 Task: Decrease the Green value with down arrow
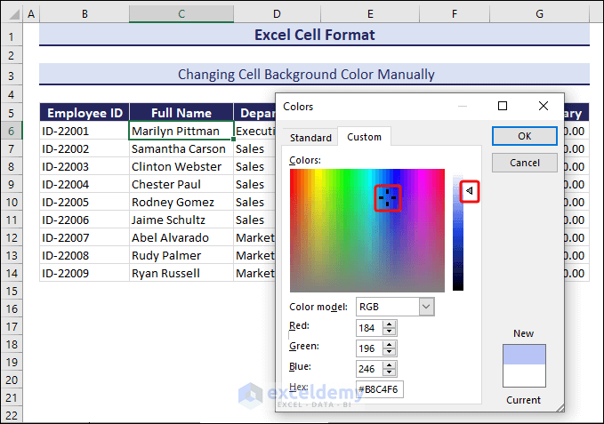(390, 352)
